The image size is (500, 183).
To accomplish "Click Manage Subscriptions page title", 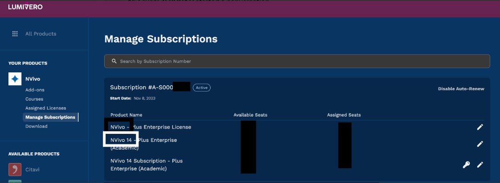I will (x=161, y=39).
